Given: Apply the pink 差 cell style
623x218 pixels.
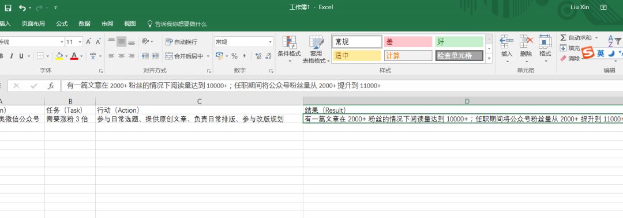Looking at the screenshot, I should pos(408,41).
